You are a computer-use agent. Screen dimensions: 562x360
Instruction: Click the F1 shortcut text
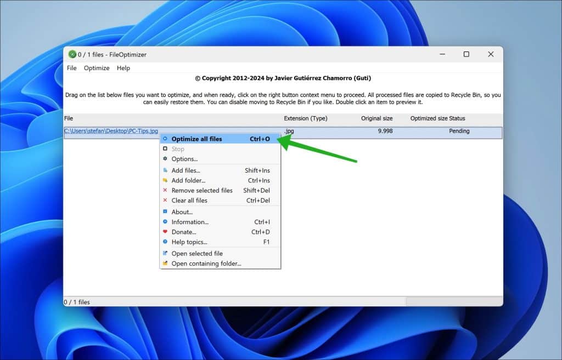266,242
